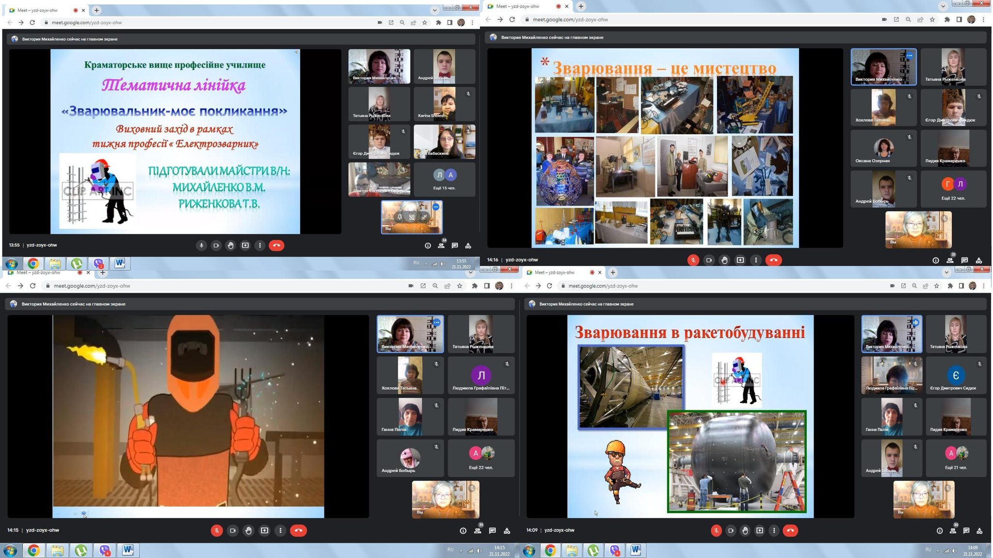Raise hand in the 13:55 Meet window
993x558 pixels.
click(x=231, y=246)
